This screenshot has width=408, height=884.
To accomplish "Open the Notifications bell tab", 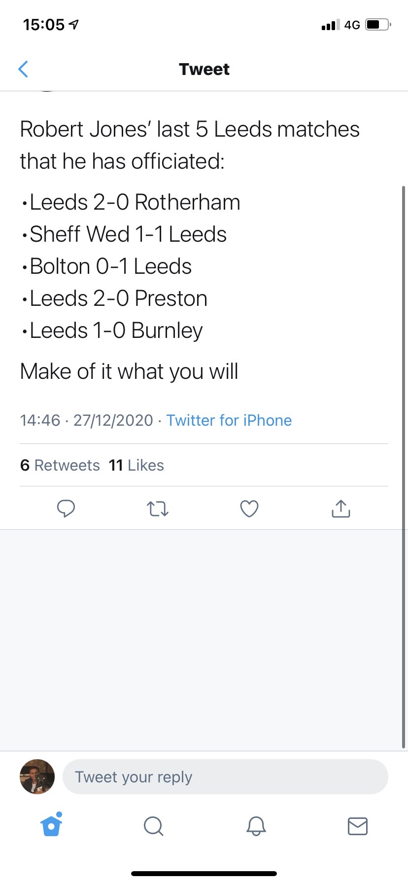I will click(x=256, y=825).
